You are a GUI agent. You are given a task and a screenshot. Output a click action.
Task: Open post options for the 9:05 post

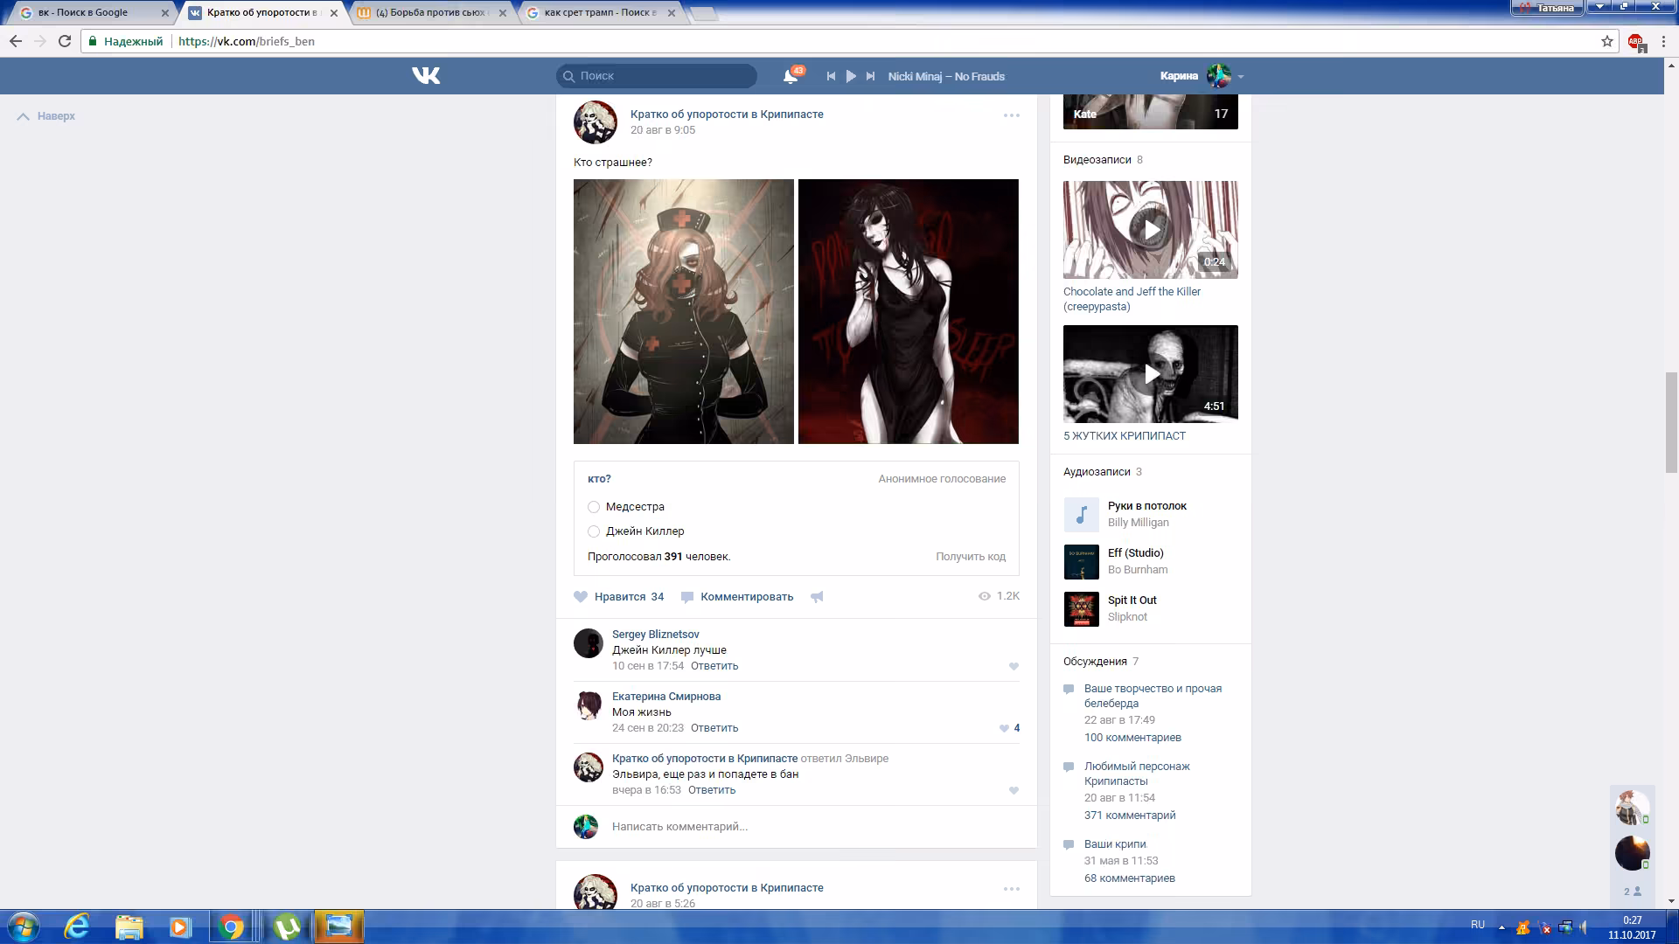point(1012,115)
